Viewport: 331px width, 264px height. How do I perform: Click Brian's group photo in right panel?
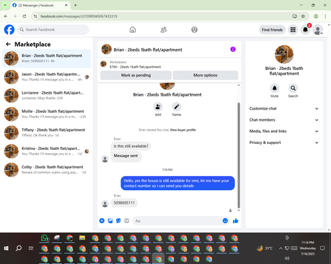[284, 54]
